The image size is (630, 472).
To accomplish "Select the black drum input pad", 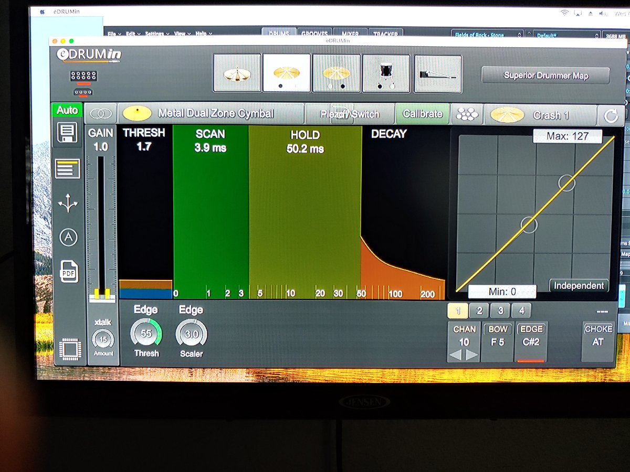I will [x=386, y=73].
